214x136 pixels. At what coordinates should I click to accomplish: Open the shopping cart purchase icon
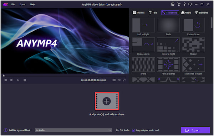[x=179, y=4]
